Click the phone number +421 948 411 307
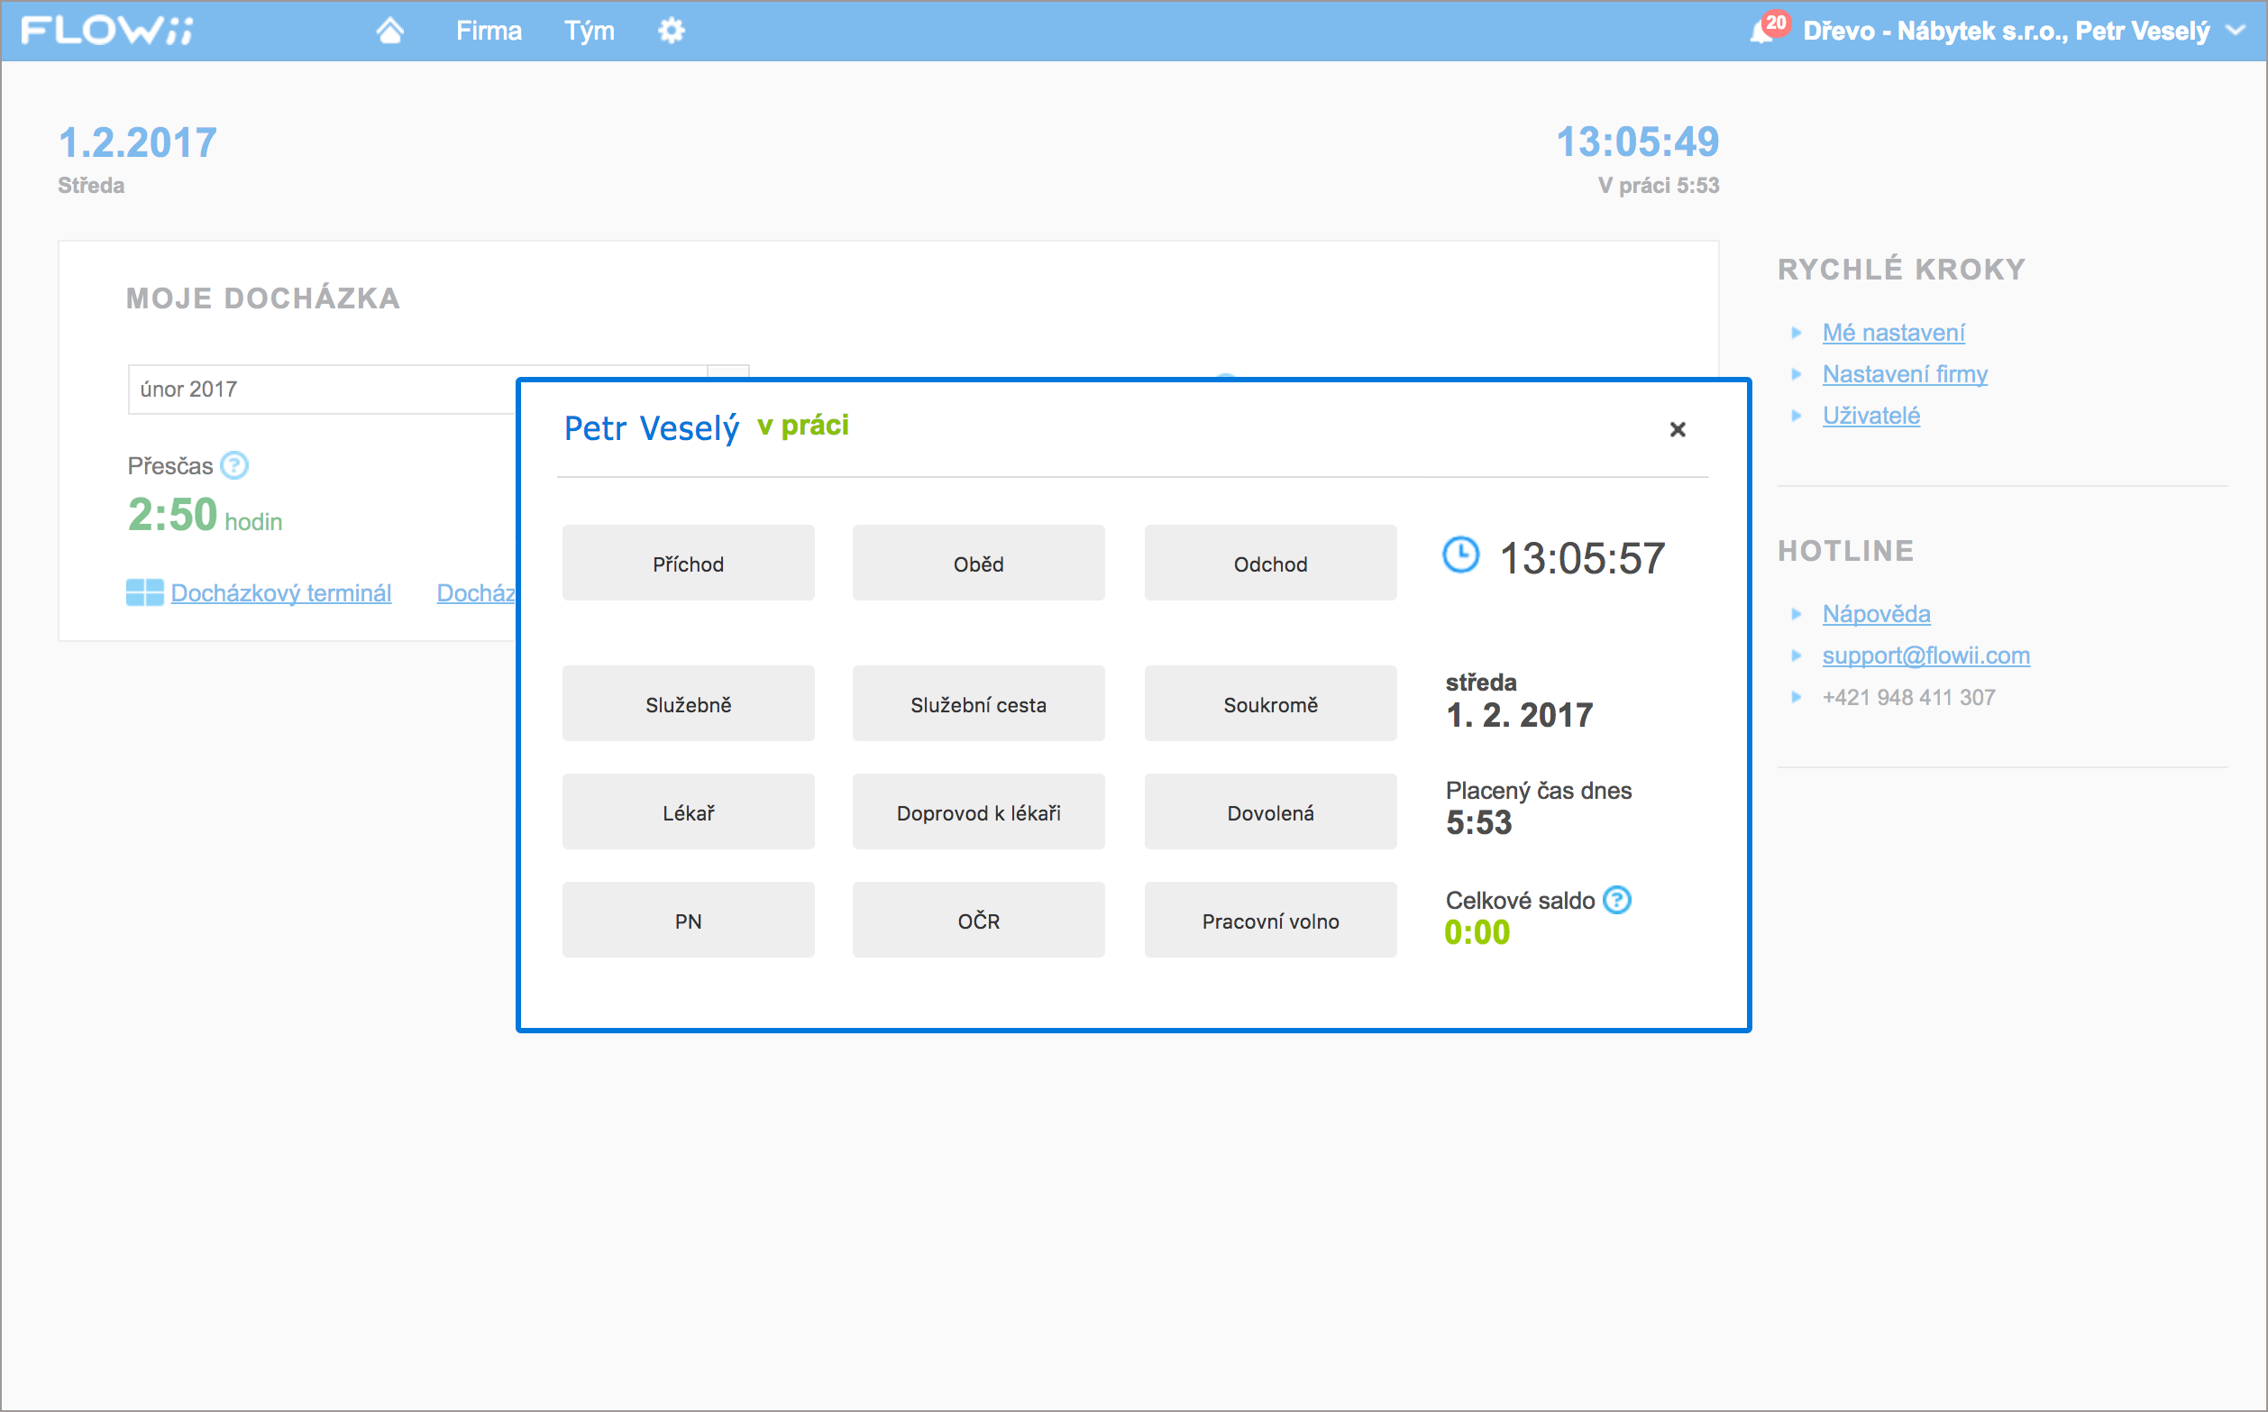 click(x=1908, y=698)
